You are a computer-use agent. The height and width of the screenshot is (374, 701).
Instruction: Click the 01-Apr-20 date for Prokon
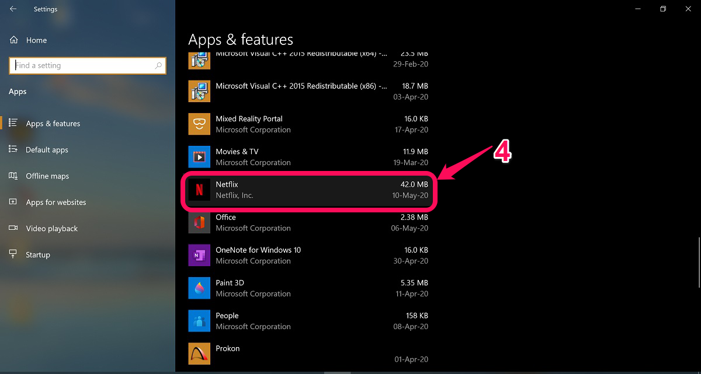coord(411,359)
